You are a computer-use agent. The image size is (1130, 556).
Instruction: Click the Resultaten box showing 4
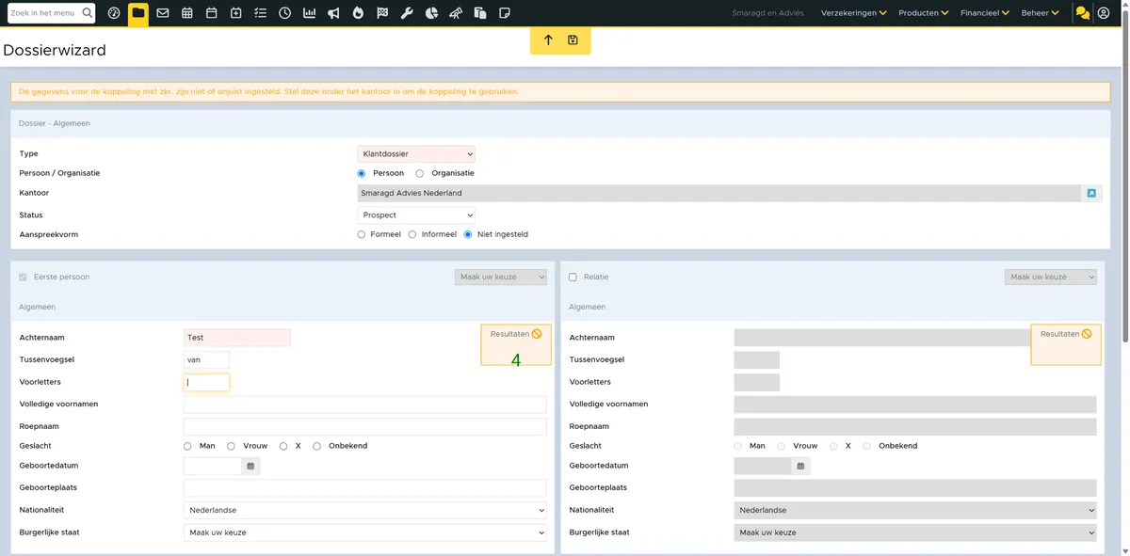pyautogui.click(x=516, y=345)
